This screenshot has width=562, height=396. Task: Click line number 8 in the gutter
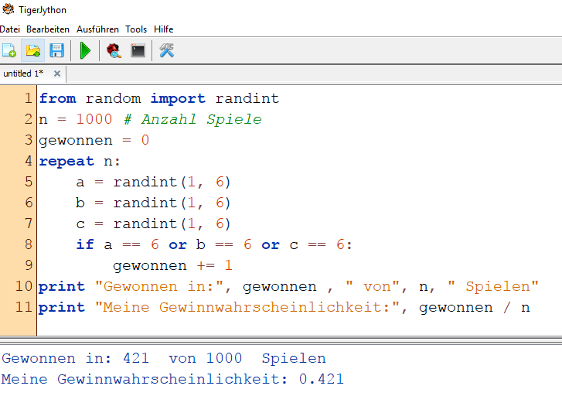click(x=28, y=244)
